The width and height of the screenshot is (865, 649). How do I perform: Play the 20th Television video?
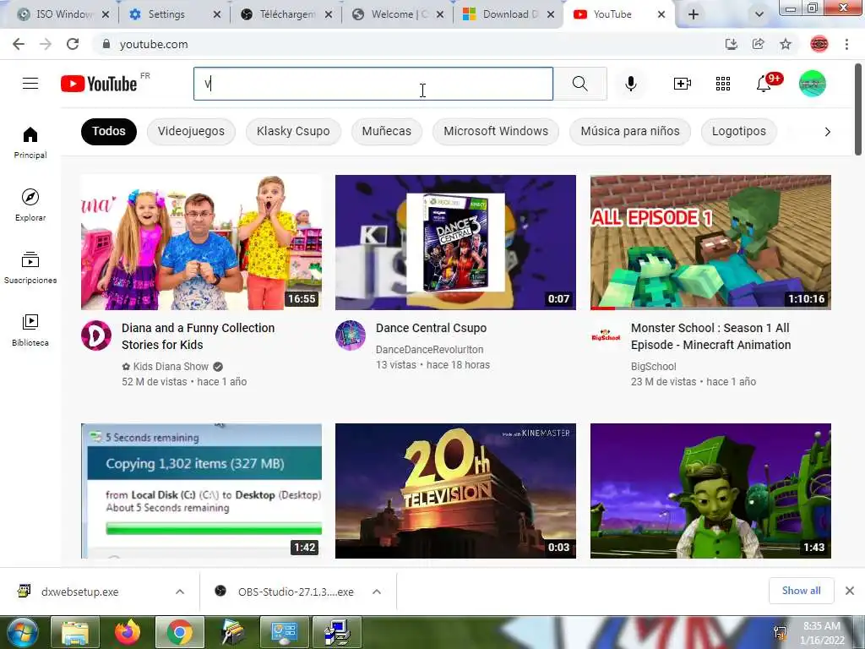(x=455, y=491)
